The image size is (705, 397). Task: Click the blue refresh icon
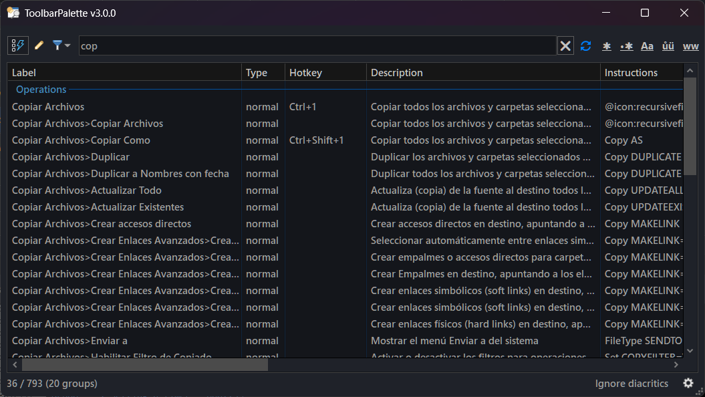click(586, 45)
